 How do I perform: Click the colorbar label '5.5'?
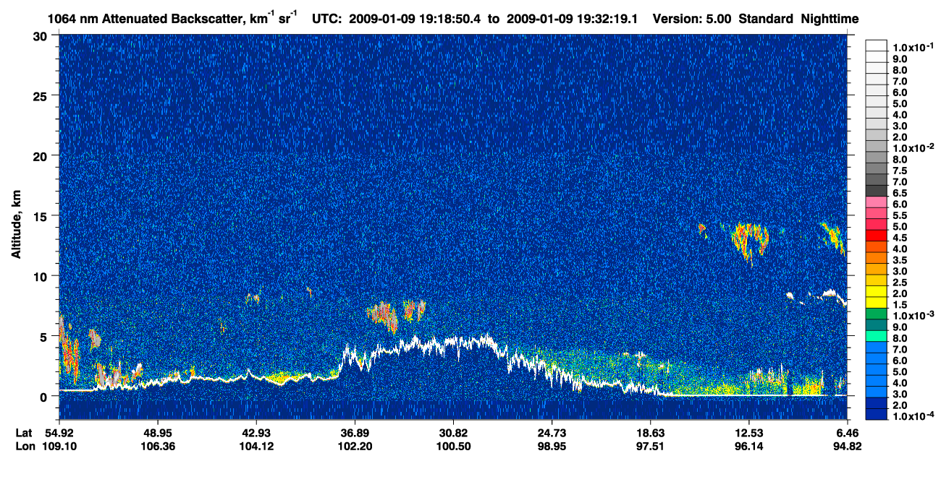tap(900, 215)
